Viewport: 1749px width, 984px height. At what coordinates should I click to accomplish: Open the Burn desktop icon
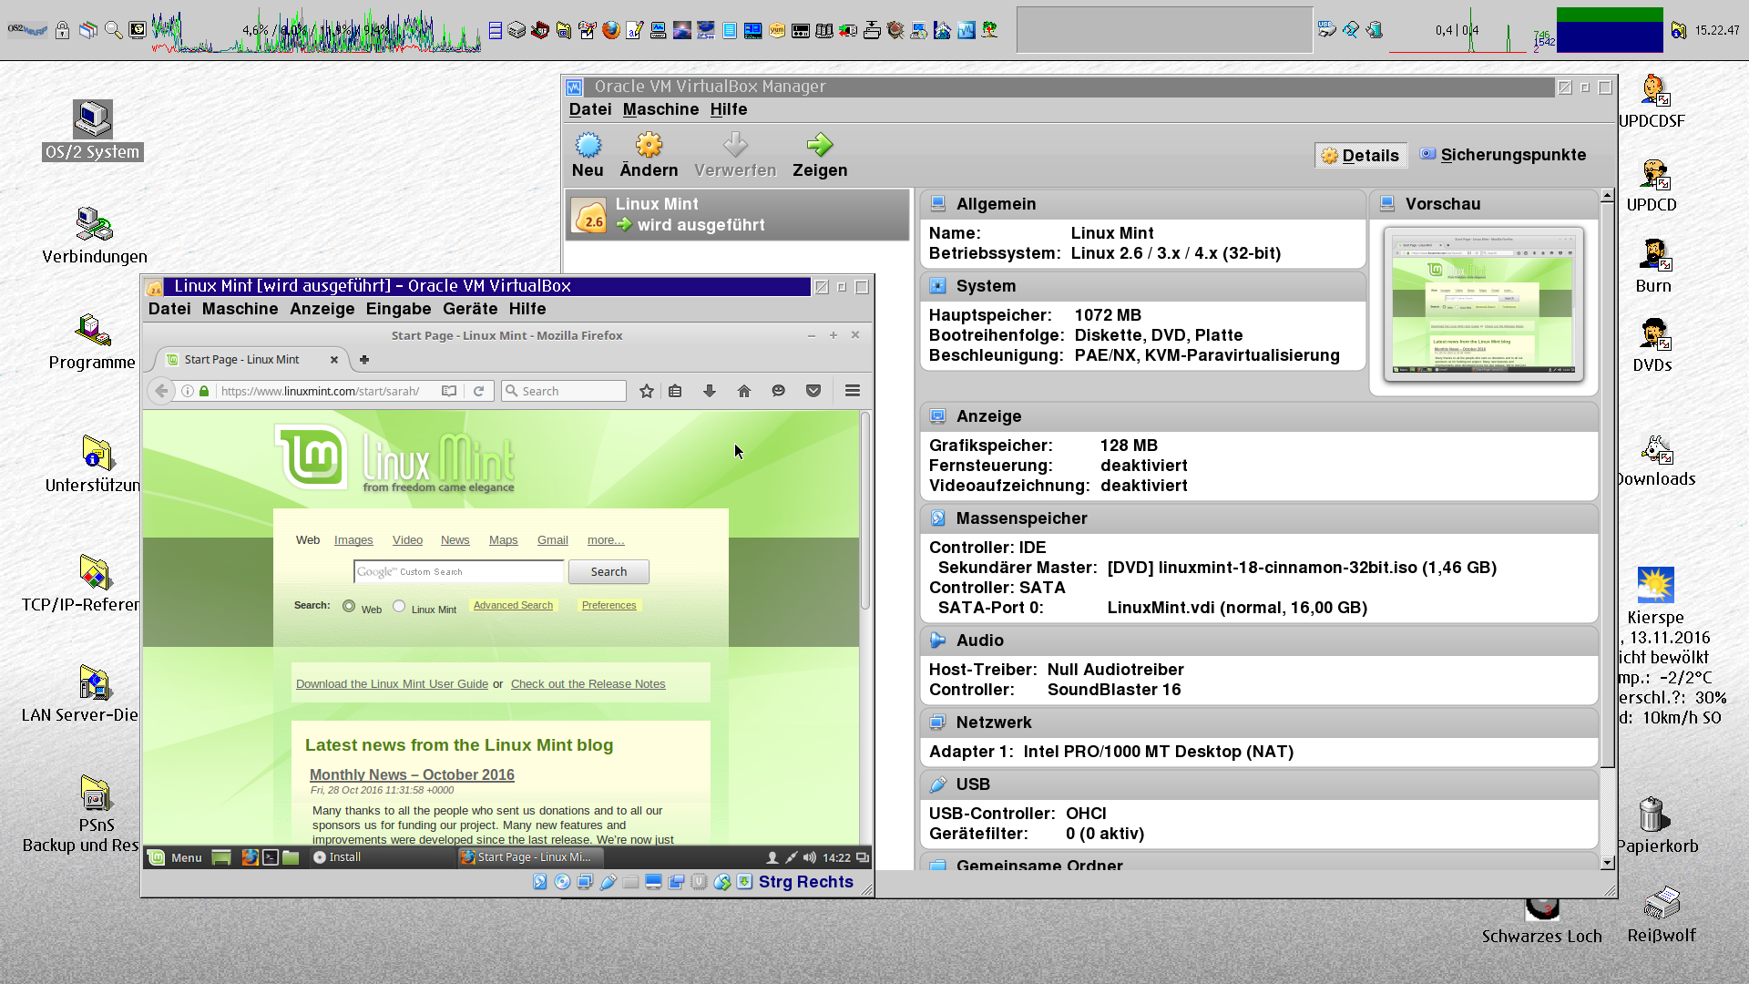[x=1654, y=256]
